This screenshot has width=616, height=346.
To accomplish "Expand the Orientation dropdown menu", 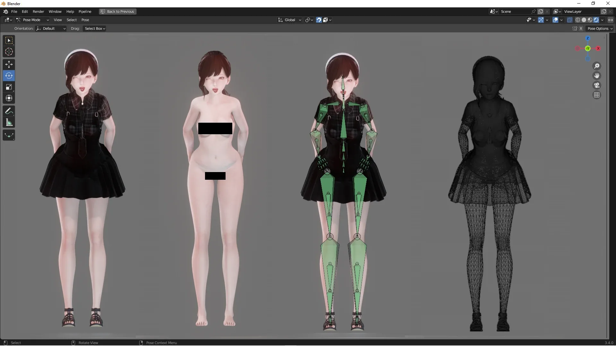I will click(x=51, y=28).
